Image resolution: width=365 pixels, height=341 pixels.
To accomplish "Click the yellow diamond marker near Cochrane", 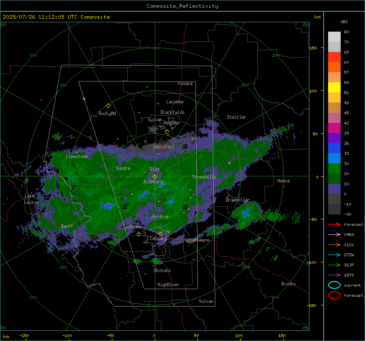I will point(139,234).
